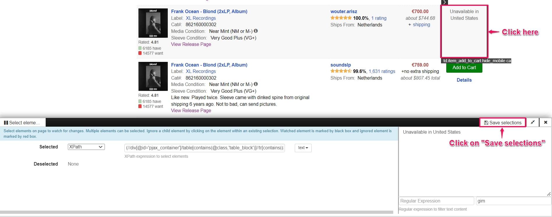Open the Details link for soundslp listing
The height and width of the screenshot is (217, 552).
464,80
